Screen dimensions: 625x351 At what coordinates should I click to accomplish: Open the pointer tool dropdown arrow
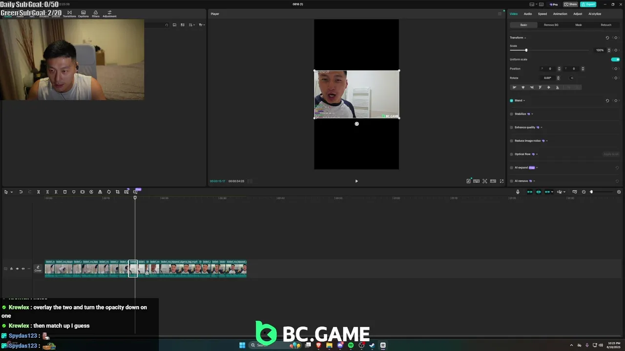[12, 192]
